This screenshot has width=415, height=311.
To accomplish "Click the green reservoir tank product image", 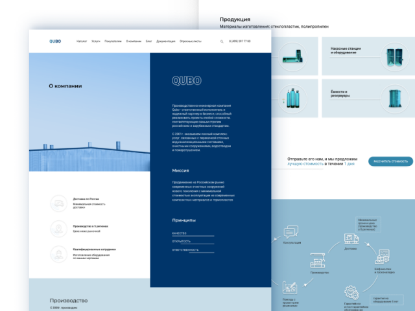I will pos(395,98).
